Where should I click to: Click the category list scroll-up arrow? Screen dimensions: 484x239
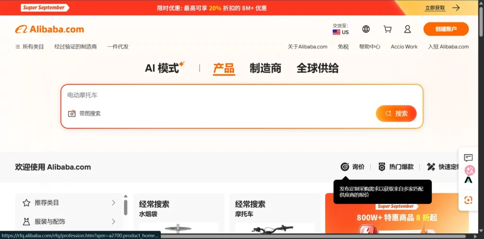126,196
